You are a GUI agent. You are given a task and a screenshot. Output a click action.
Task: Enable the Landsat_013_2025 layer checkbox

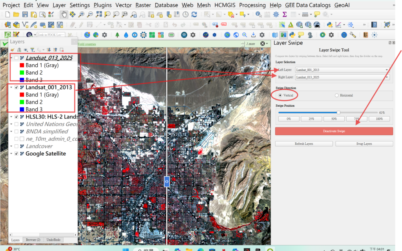pyautogui.click(x=16, y=58)
